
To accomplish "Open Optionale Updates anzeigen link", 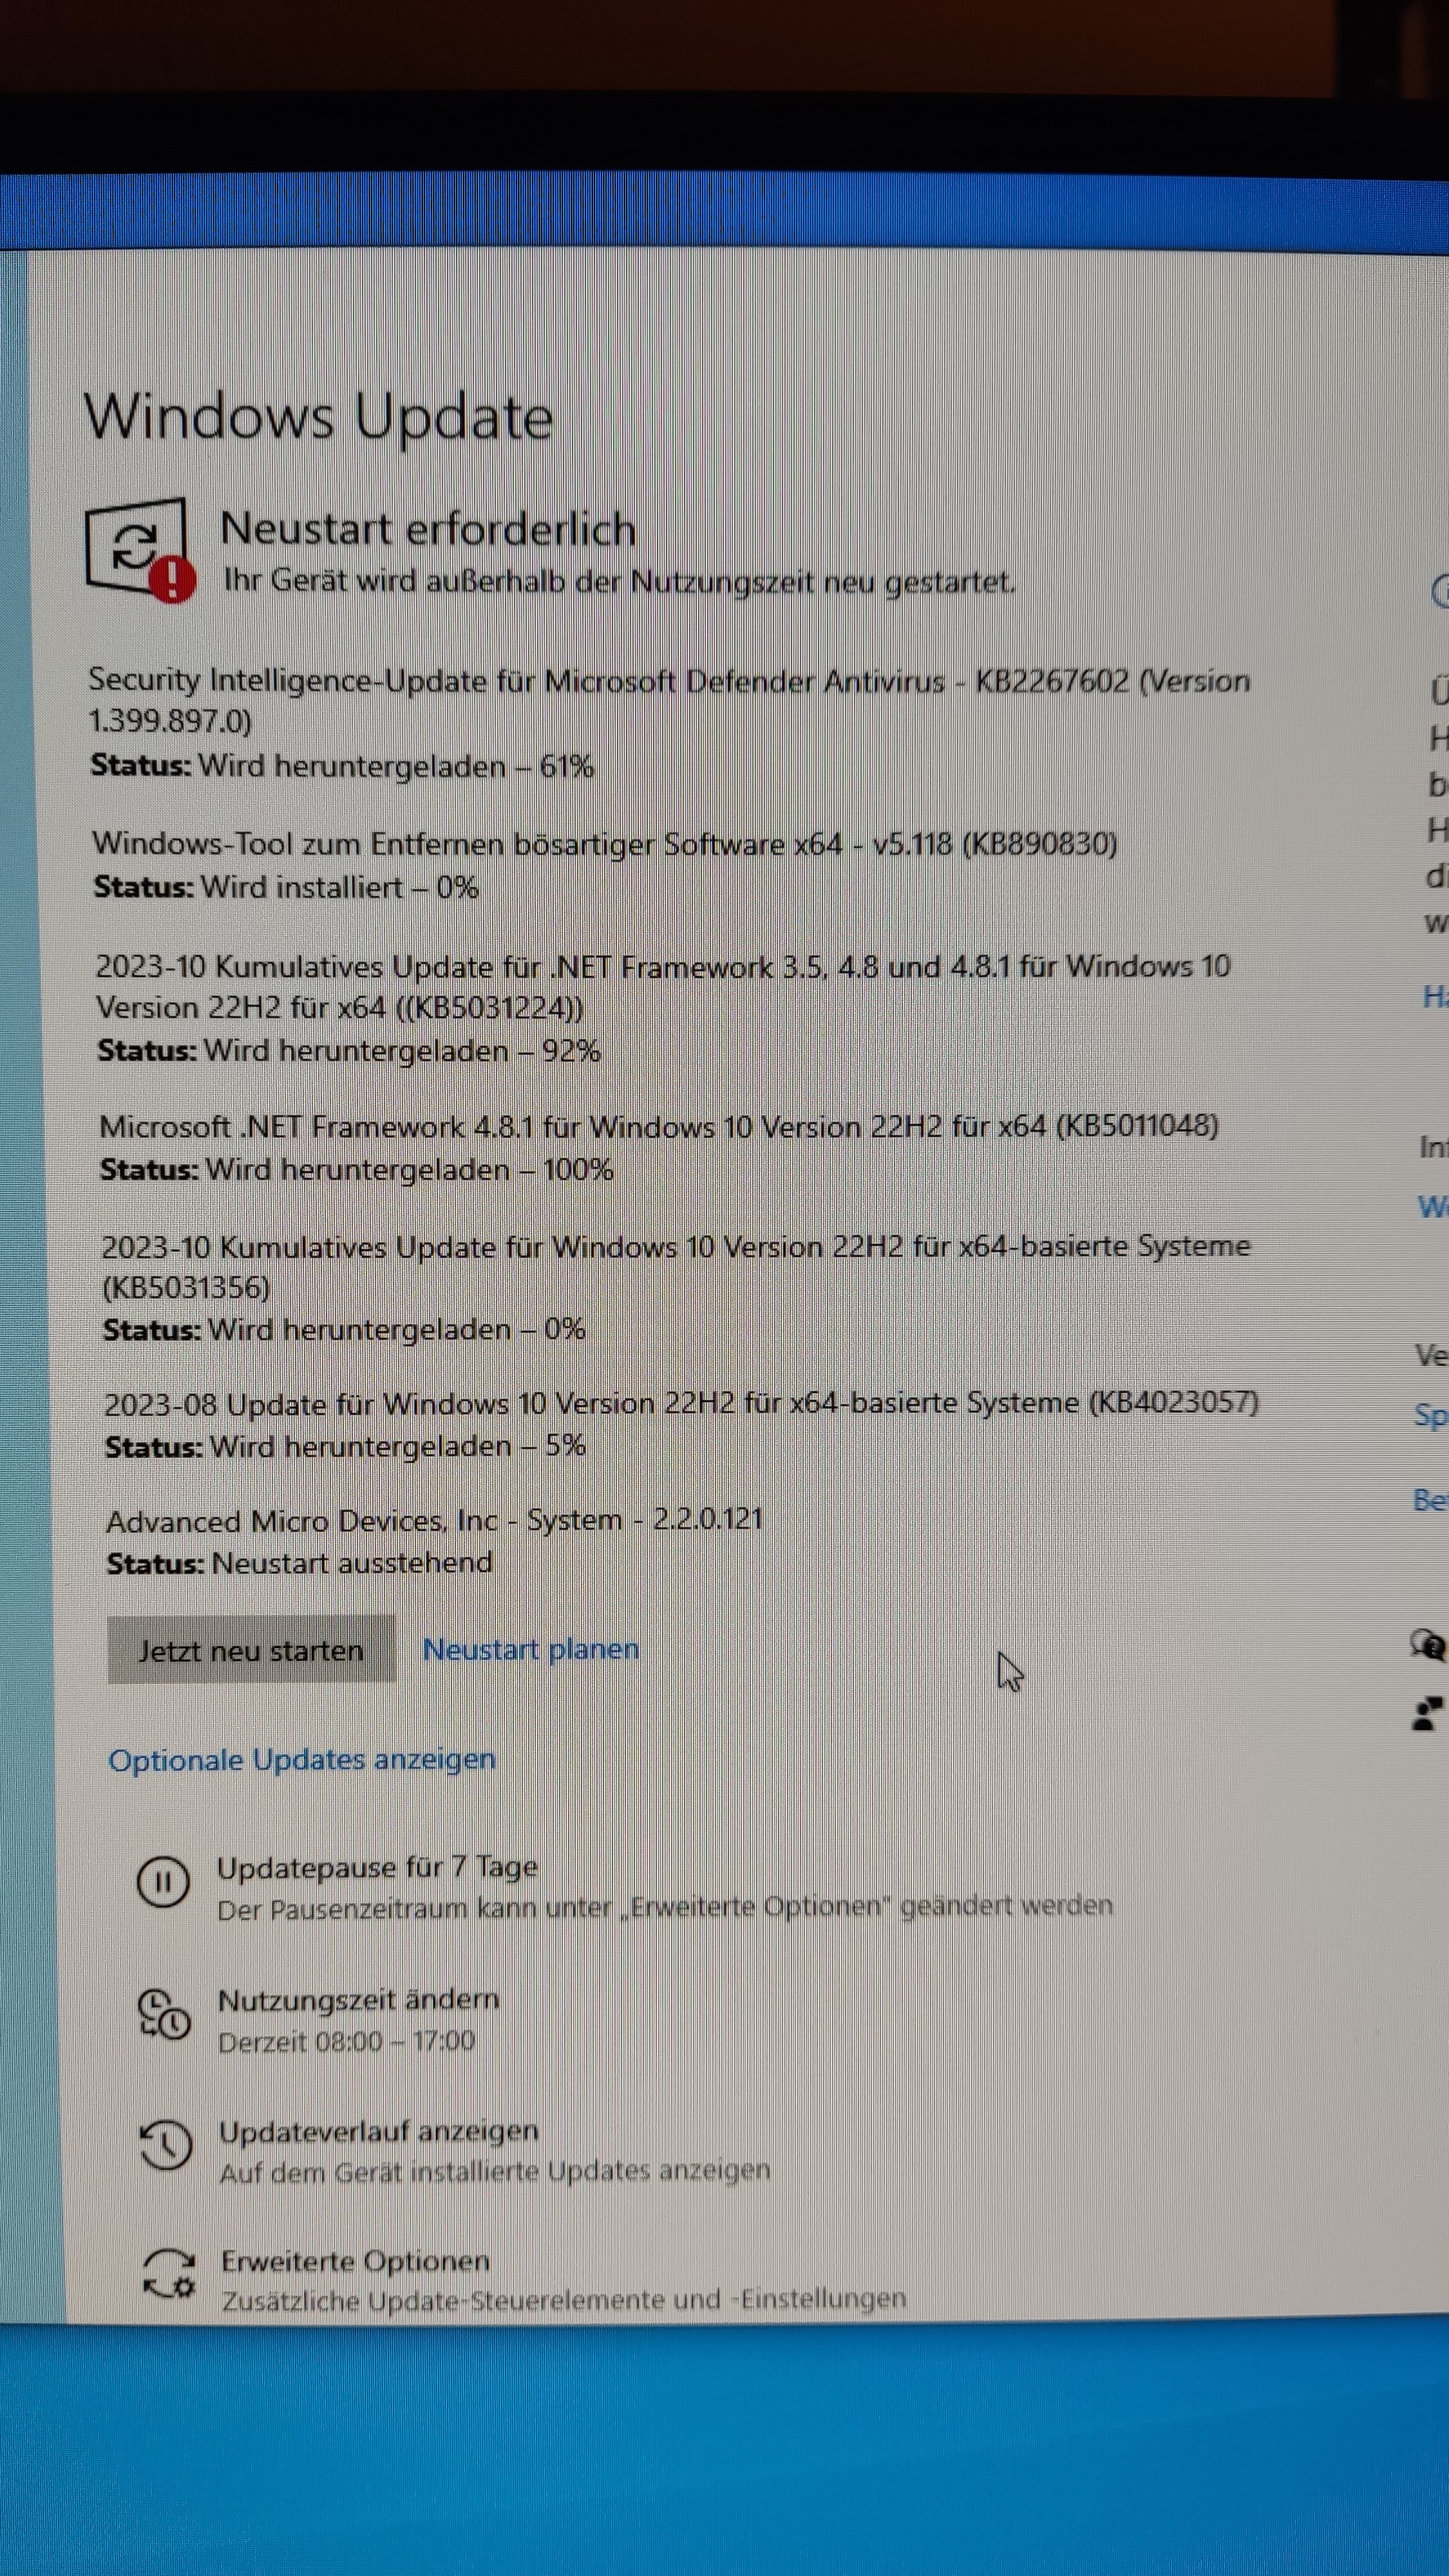I will [301, 1759].
